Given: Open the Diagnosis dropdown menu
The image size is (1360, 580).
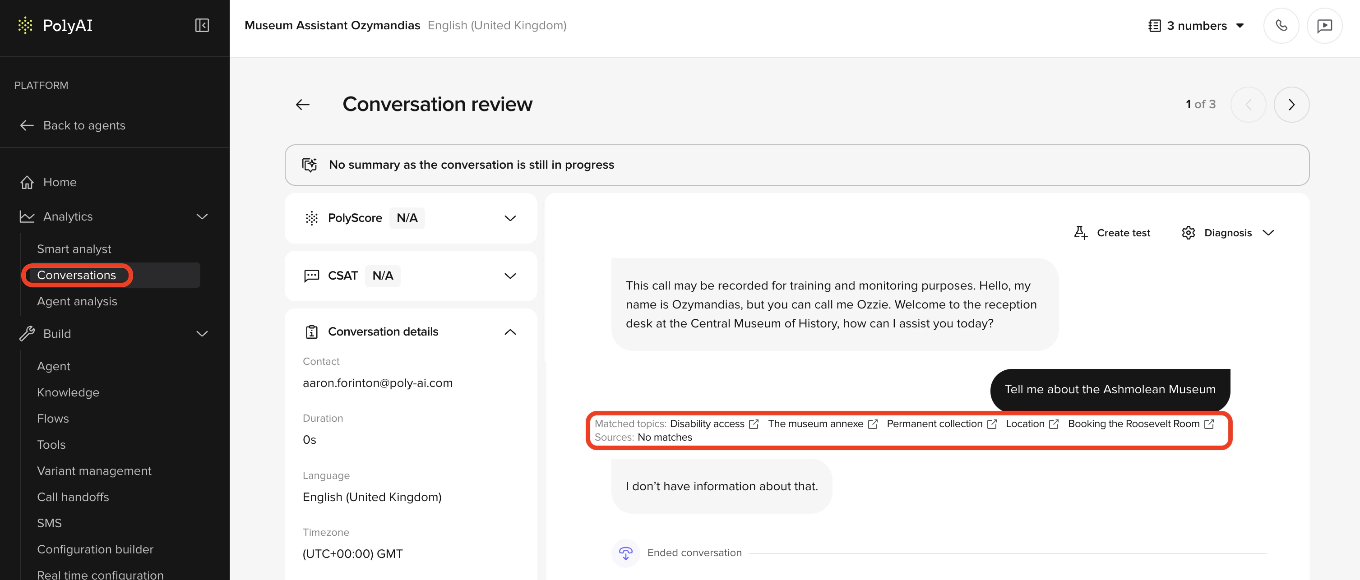Looking at the screenshot, I should tap(1228, 233).
